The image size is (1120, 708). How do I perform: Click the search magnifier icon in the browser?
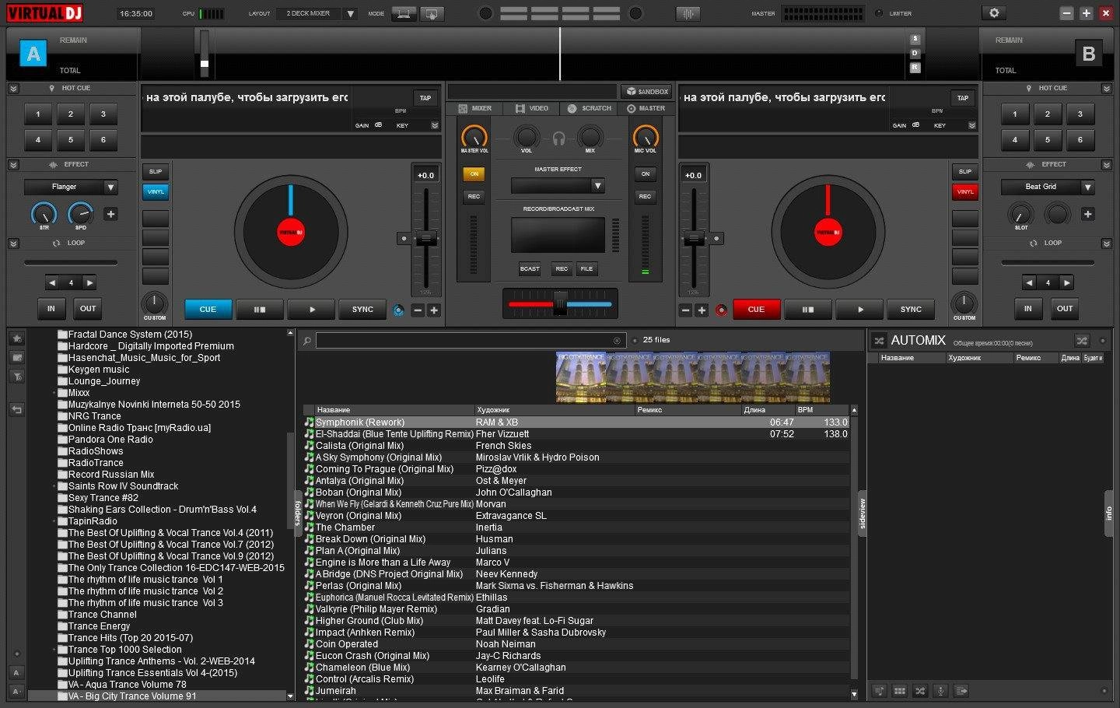[x=307, y=341]
